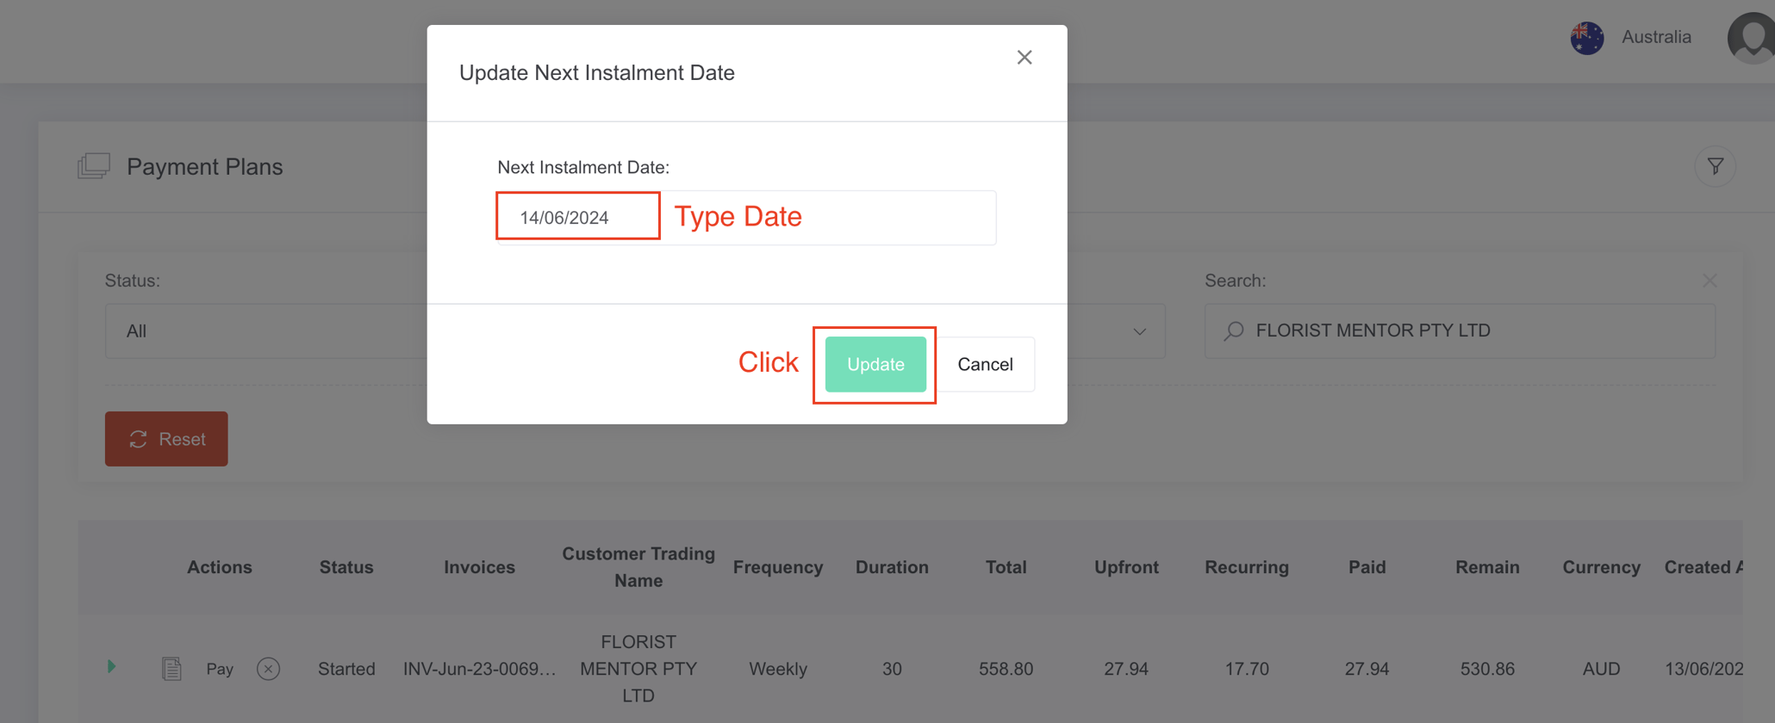Close the Update Next Instalment Date dialog
The height and width of the screenshot is (723, 1775).
[x=1024, y=58]
